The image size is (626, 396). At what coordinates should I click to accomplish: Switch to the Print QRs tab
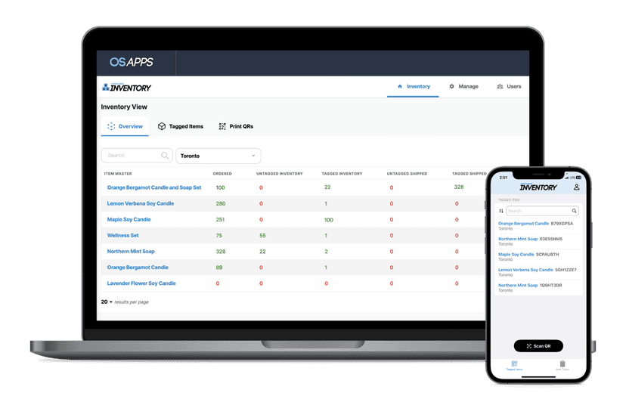tap(236, 126)
